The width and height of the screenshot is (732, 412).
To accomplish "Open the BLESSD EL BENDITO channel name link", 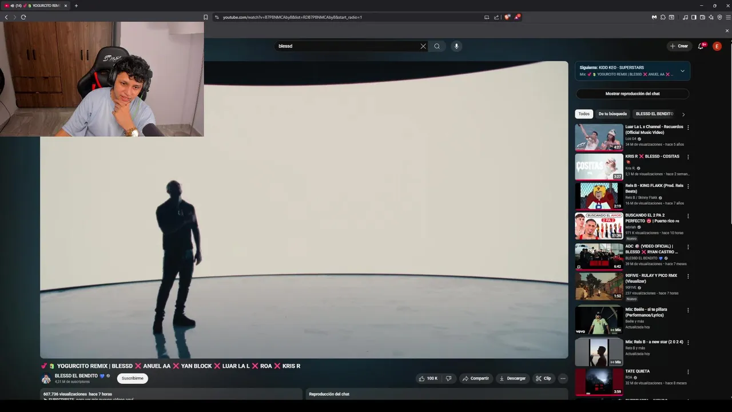I will (76, 376).
